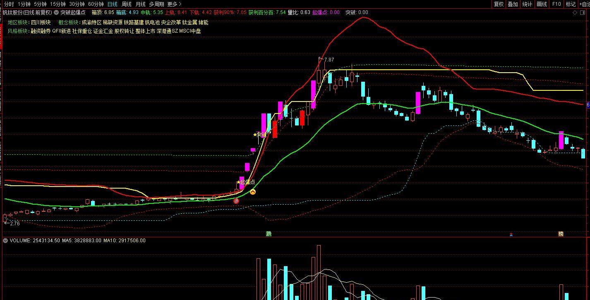Toggle 复权 price adjustment
Screen dimensions: 590x300
point(499,4)
